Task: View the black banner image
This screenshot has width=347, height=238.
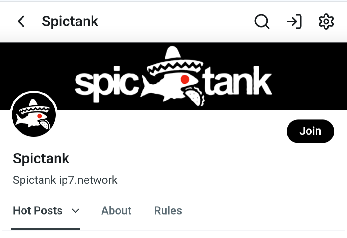Action: click(173, 76)
